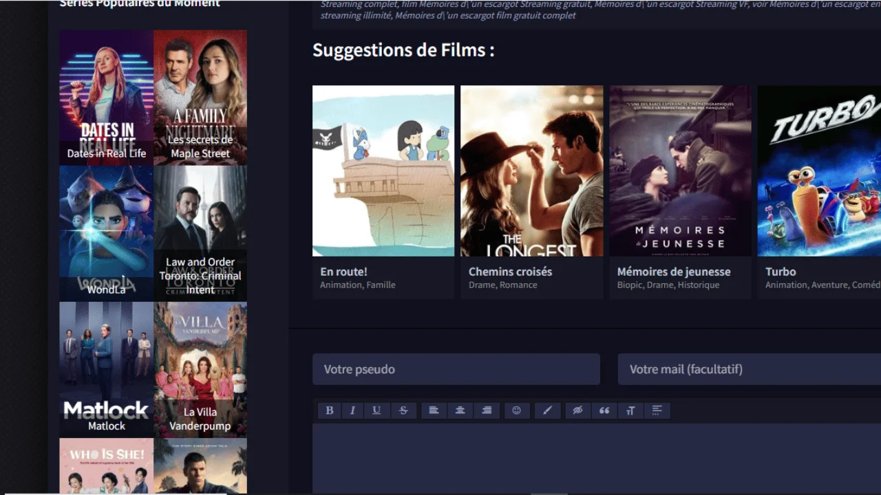Align comment text to the left
881x495 pixels.
click(434, 410)
